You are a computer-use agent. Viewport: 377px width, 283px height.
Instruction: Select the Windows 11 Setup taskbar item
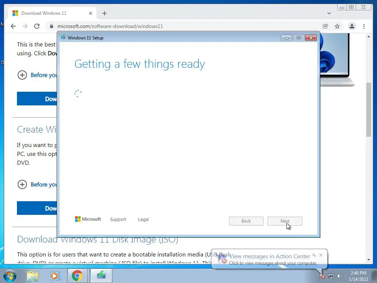(102, 276)
